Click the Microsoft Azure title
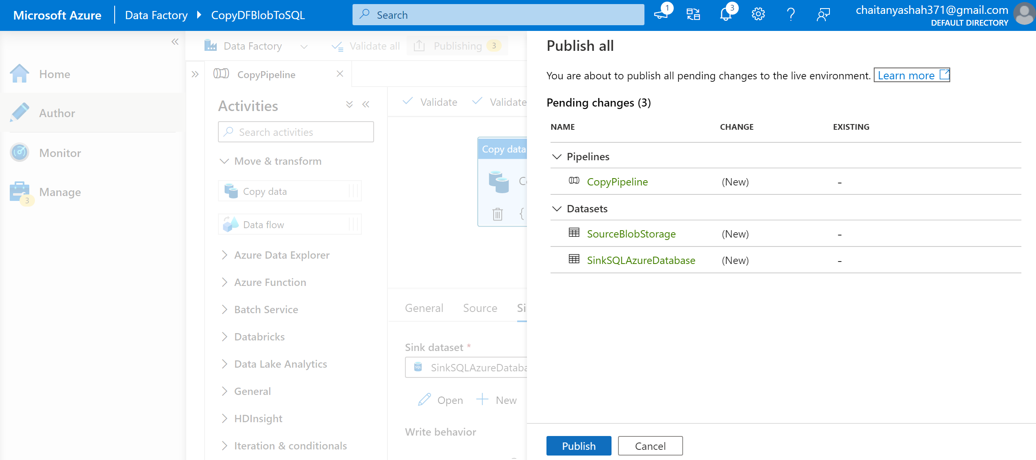1036x460 pixels. tap(57, 15)
